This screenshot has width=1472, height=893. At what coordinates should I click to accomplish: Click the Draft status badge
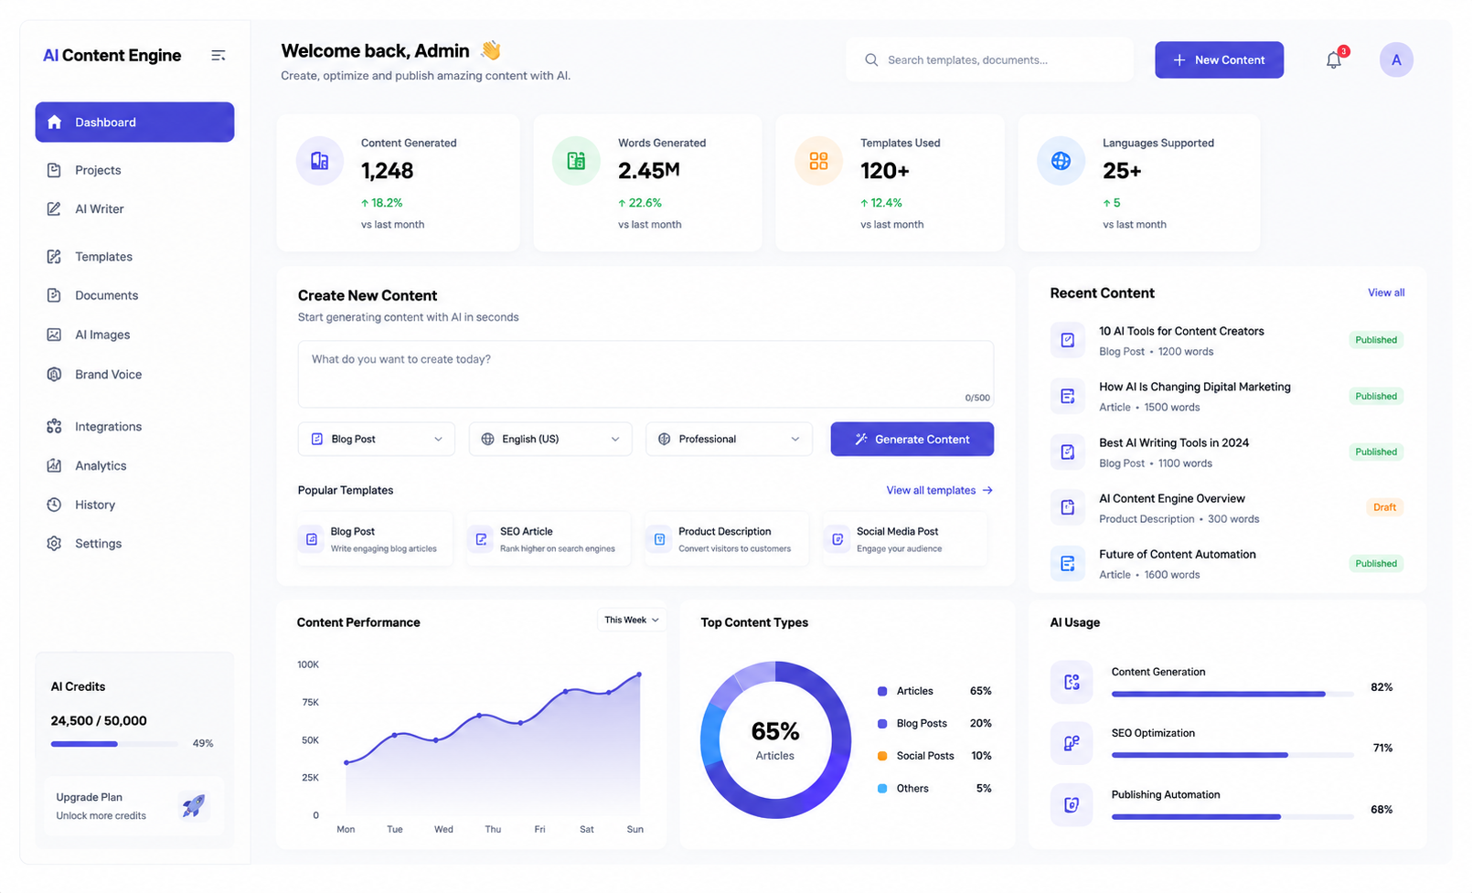[1384, 507]
